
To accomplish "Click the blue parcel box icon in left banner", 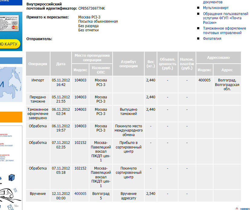I will coord(12,178).
